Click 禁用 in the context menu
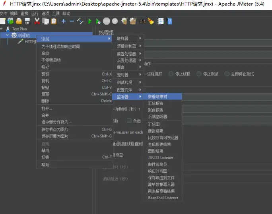Screen dimensions: 272x214 coord(45,150)
